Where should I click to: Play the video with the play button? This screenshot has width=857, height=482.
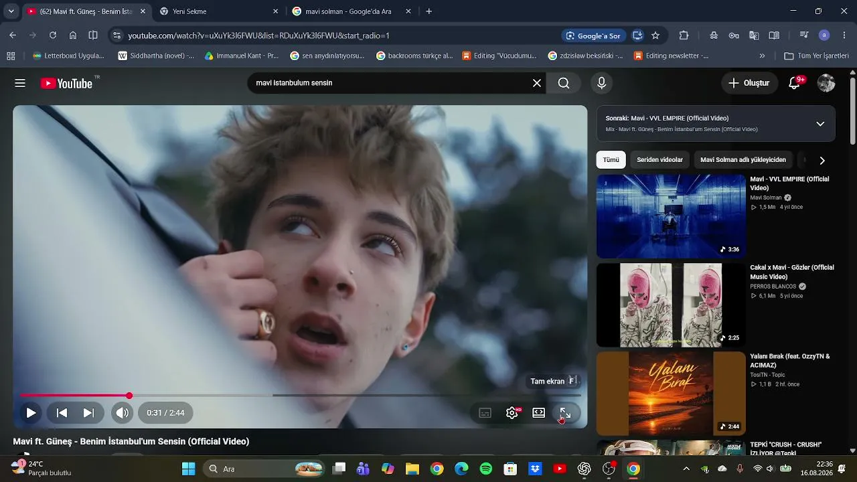(x=31, y=413)
